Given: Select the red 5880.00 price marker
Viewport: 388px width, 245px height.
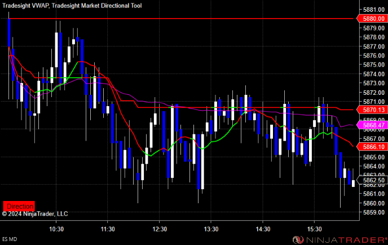Looking at the screenshot, I should point(372,19).
